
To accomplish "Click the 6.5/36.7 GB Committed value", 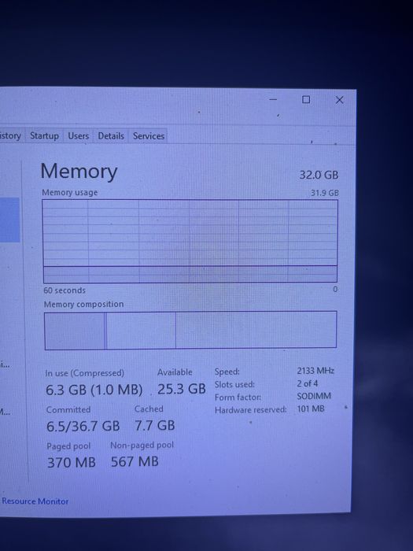I will (x=83, y=426).
